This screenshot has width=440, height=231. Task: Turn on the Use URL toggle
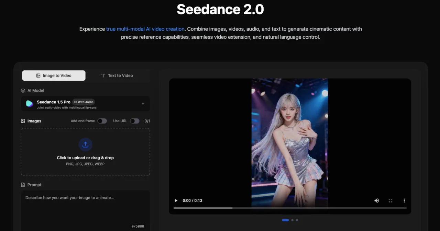point(134,121)
